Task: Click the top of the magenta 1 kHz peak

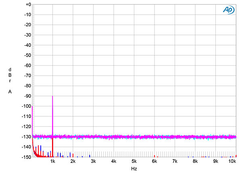Action: [52, 97]
